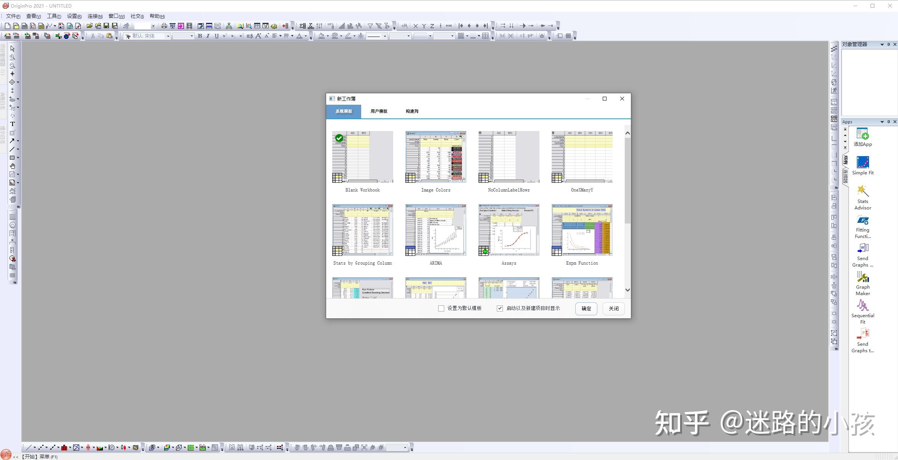Image resolution: width=898 pixels, height=460 pixels.
Task: Uncheck 启动以及新建项目时显示
Action: (x=499, y=308)
